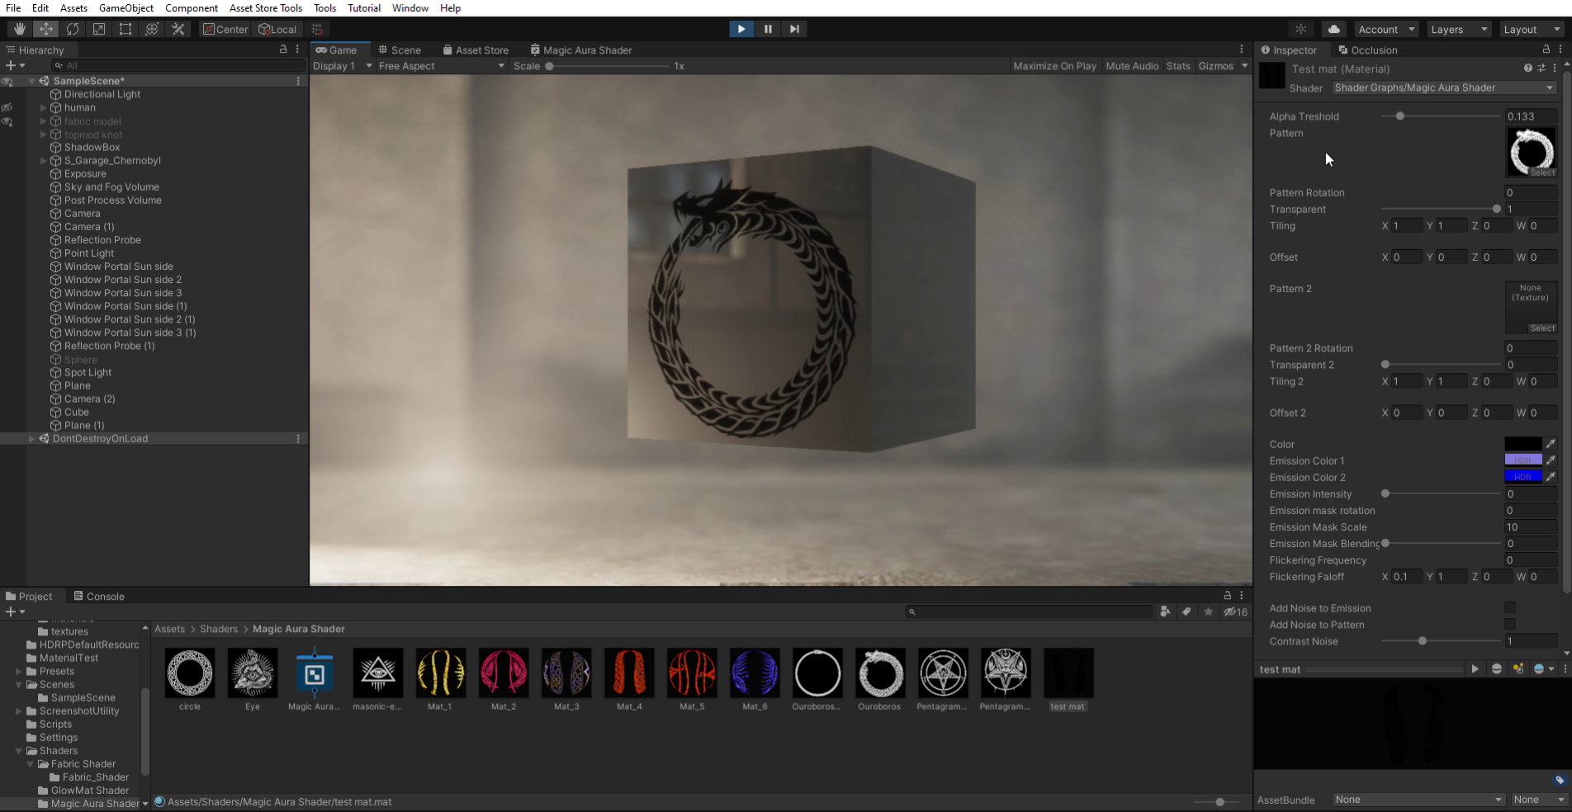The image size is (1572, 812).
Task: Change preview mesh shape icon
Action: coord(1497,669)
